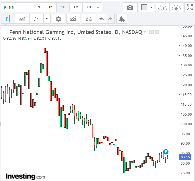Select the candlestick chart type icon
The image size is (195, 181).
(x=8, y=19)
